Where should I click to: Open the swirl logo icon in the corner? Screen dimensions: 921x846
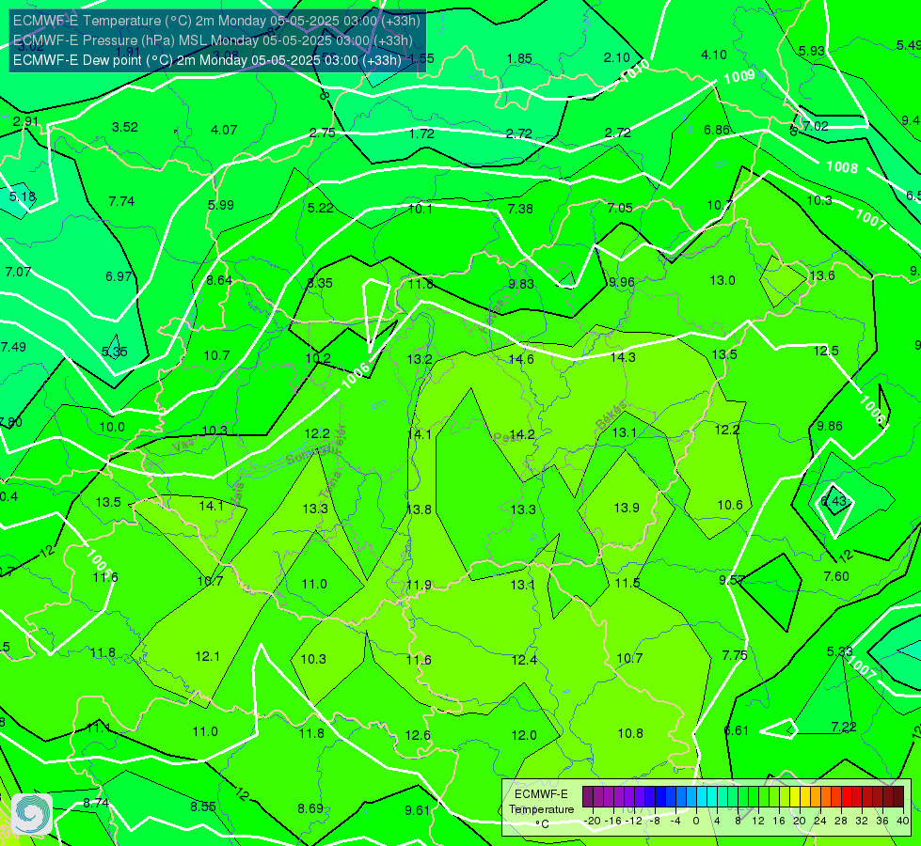32,814
